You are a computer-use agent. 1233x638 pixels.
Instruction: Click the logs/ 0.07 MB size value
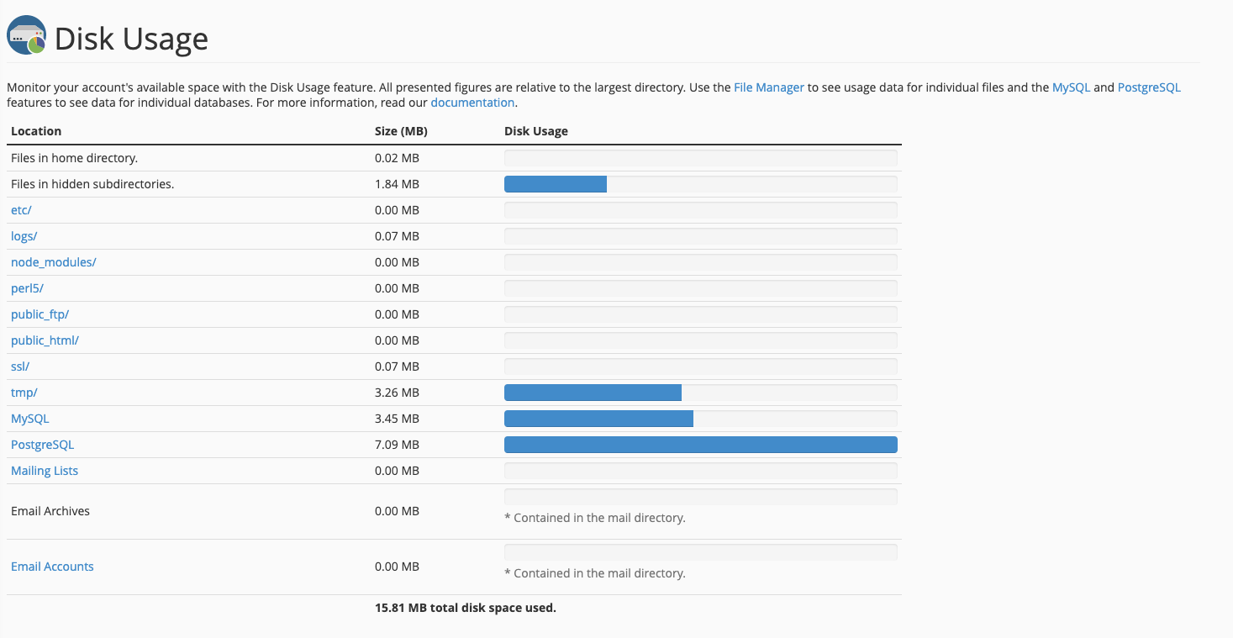(397, 236)
